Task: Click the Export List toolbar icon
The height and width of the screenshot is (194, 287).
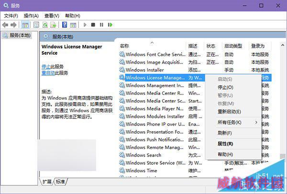Action: tap(53, 25)
